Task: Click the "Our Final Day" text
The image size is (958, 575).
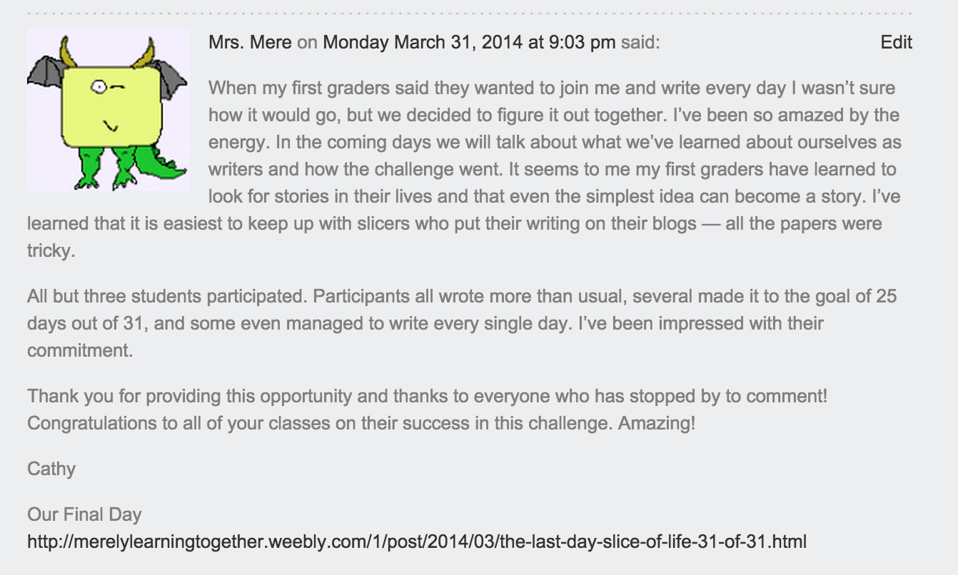Action: 84,514
